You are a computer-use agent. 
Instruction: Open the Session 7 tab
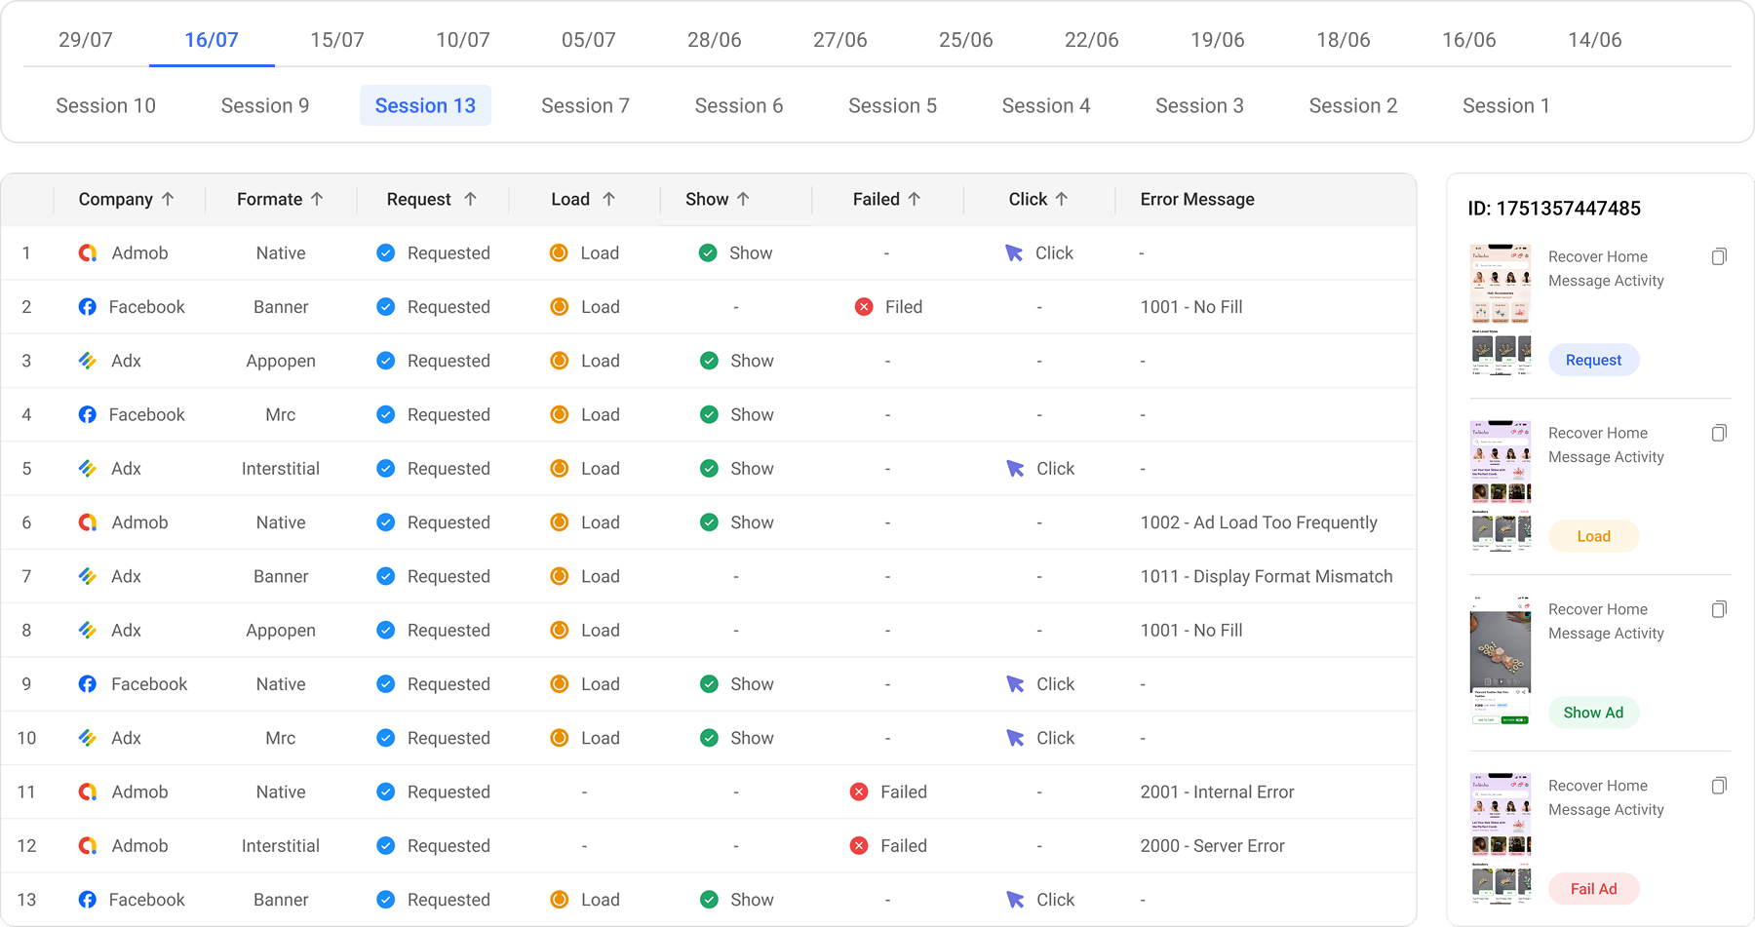[x=585, y=106]
